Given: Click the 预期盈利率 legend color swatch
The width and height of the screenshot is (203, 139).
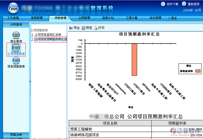Looking at the screenshot, I should point(198,71).
